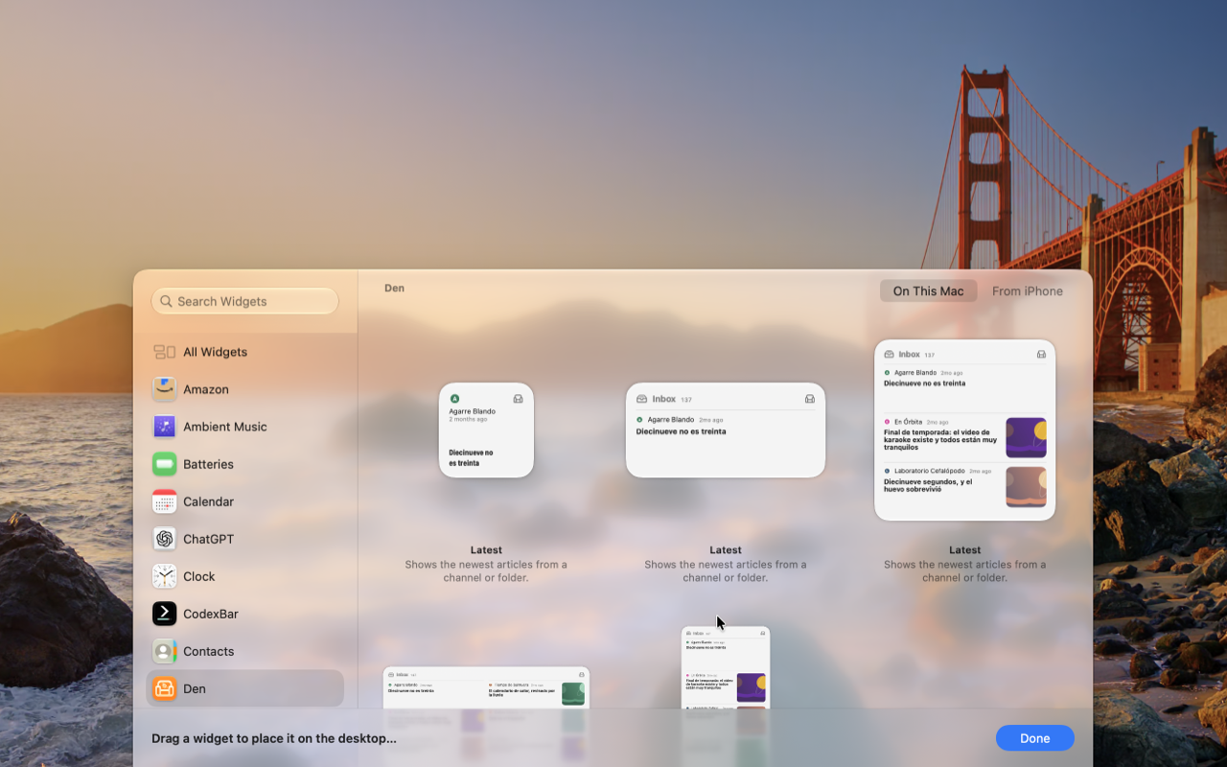Open the Batteries widget icon
The height and width of the screenshot is (767, 1227).
coord(165,464)
